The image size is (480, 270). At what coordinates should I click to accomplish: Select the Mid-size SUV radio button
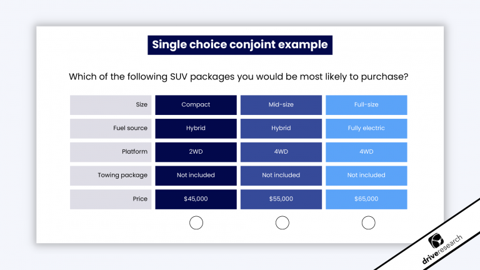click(282, 222)
